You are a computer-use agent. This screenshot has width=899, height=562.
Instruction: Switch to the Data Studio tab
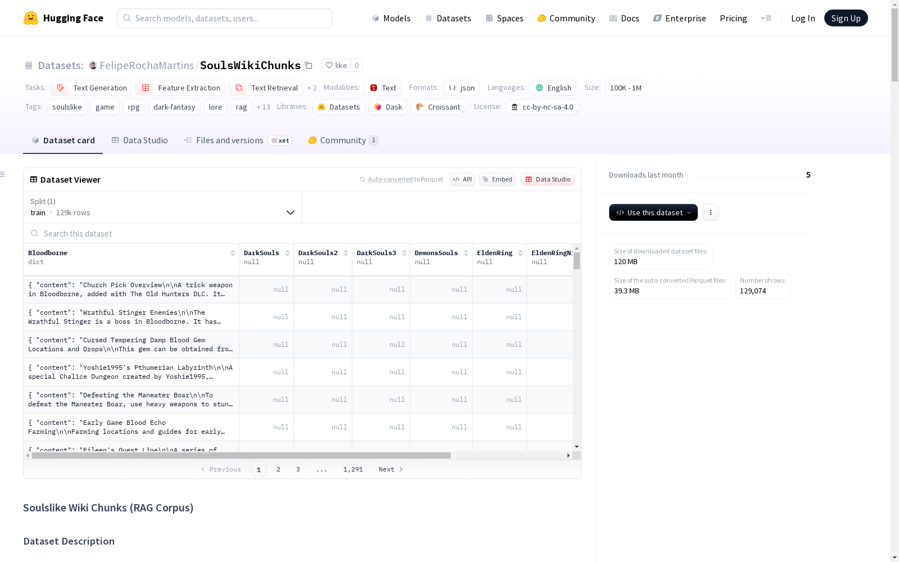tap(139, 140)
